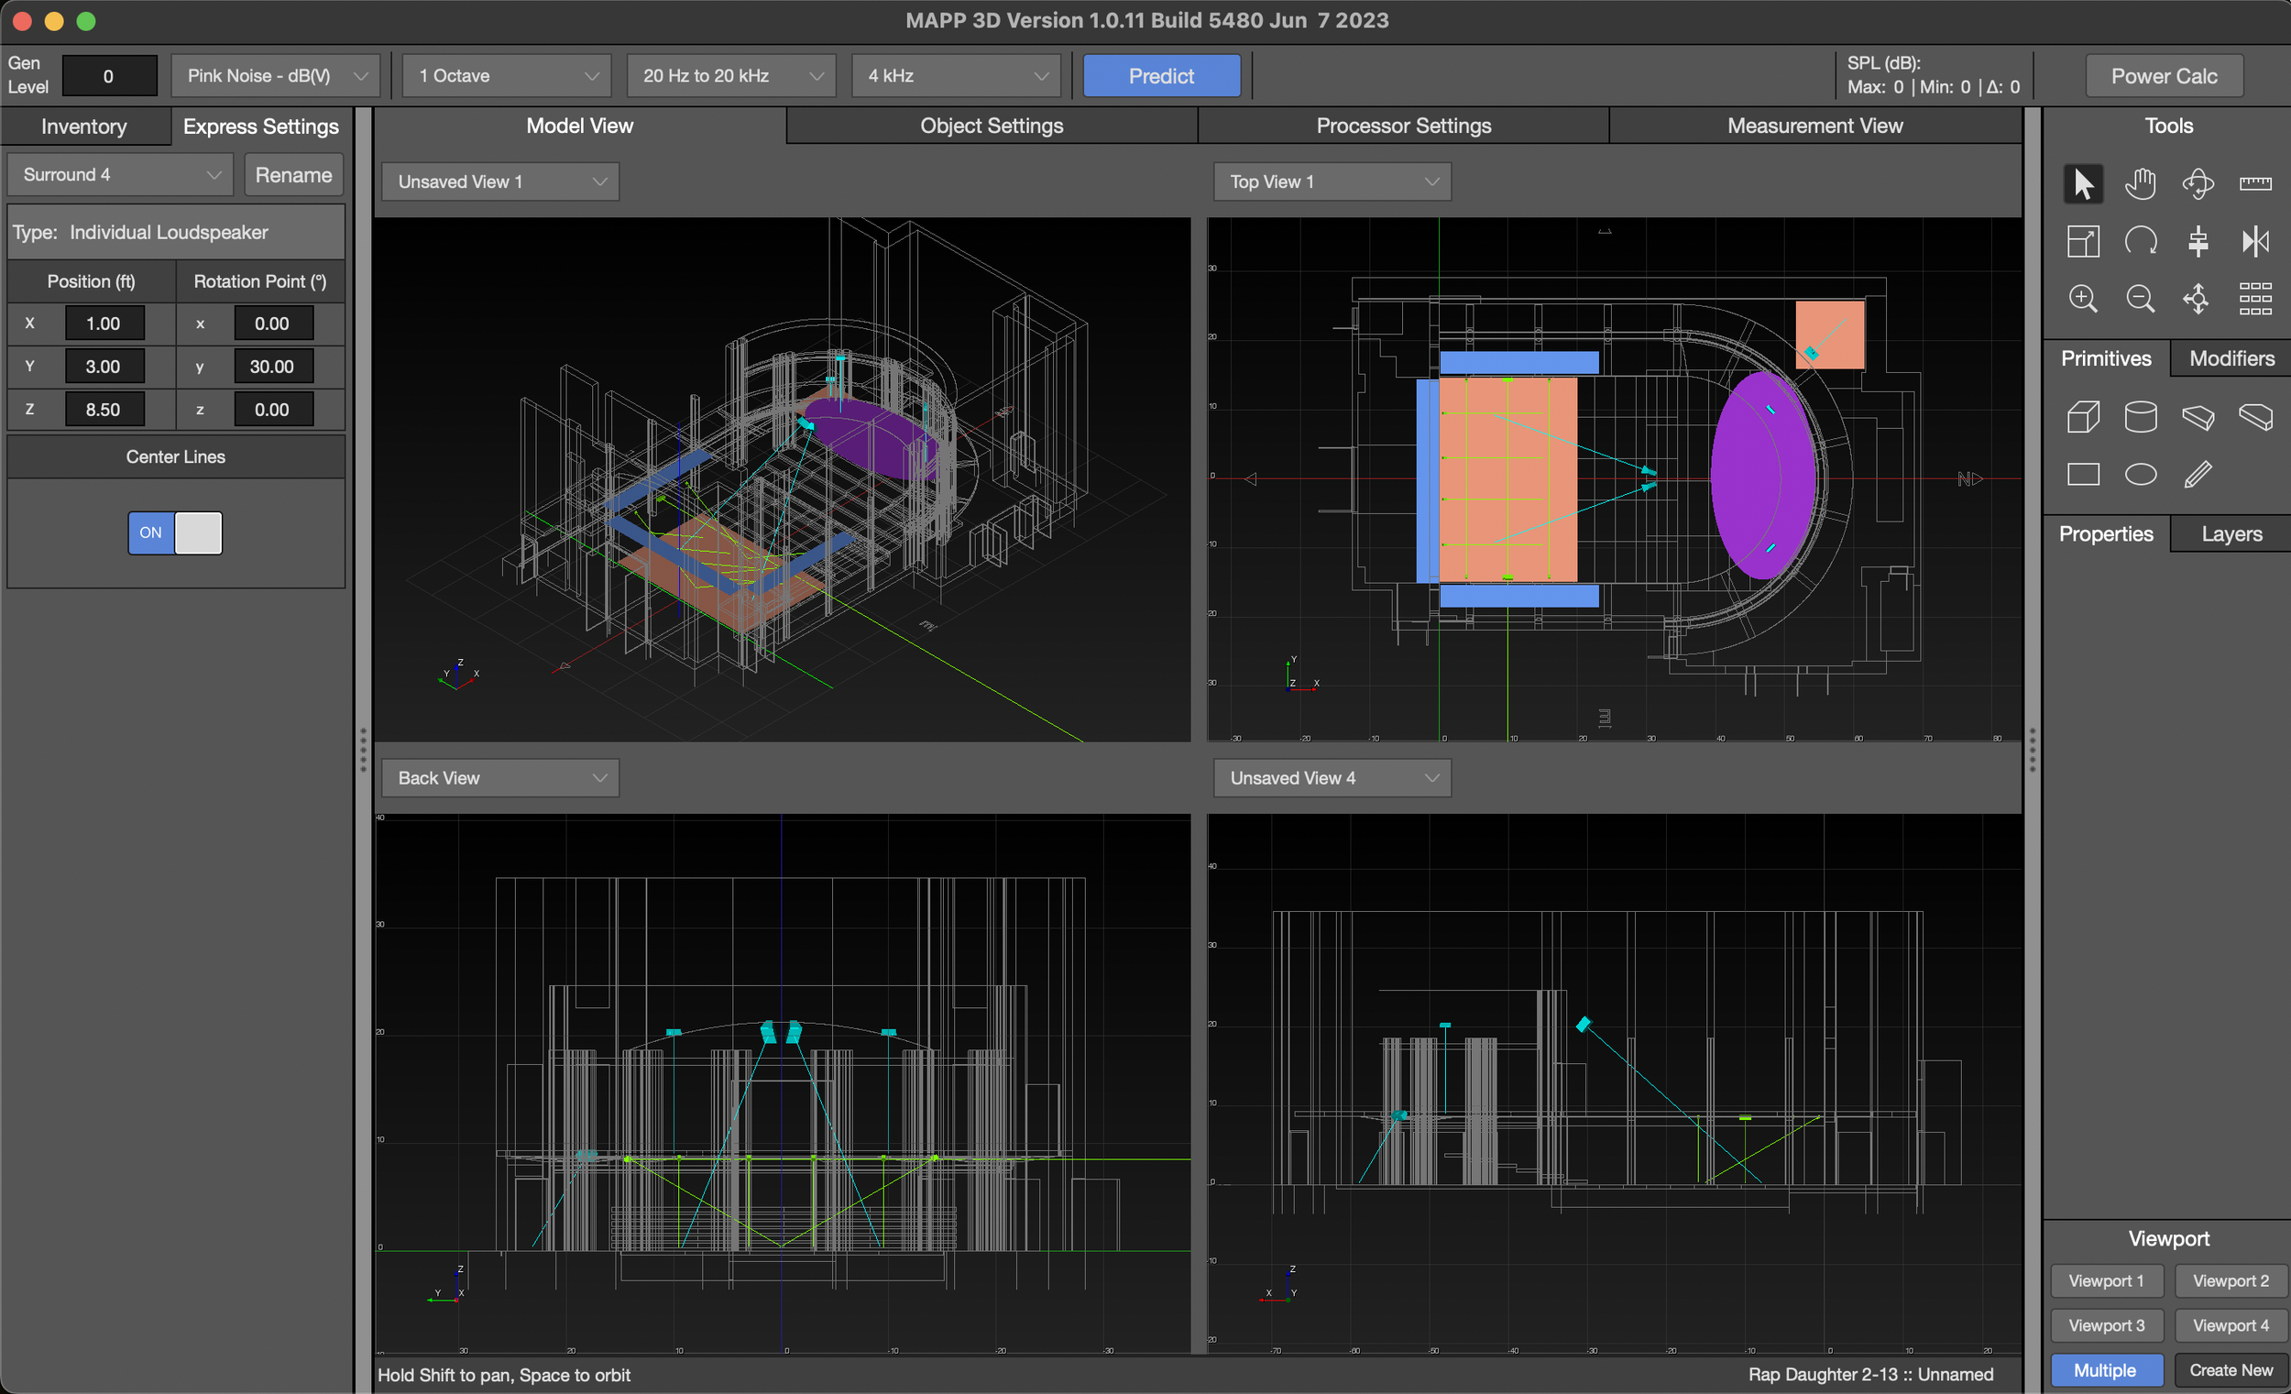This screenshot has height=1394, width=2291.
Task: Open the Pink Noise - dB(V) dropdown
Action: [275, 75]
